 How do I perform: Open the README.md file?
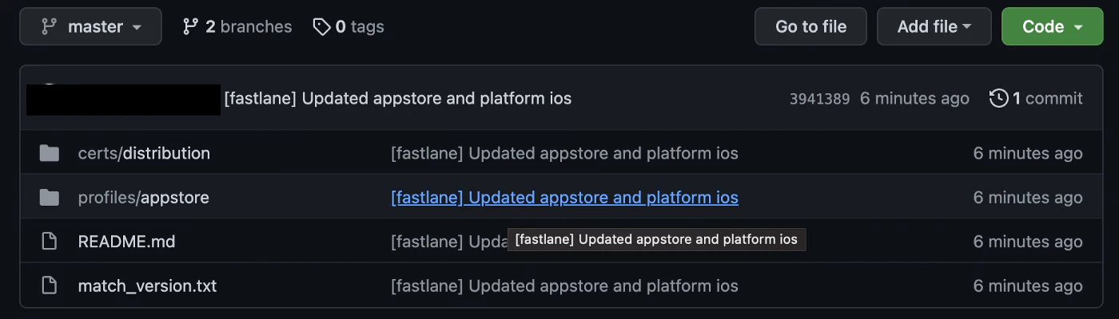point(126,242)
